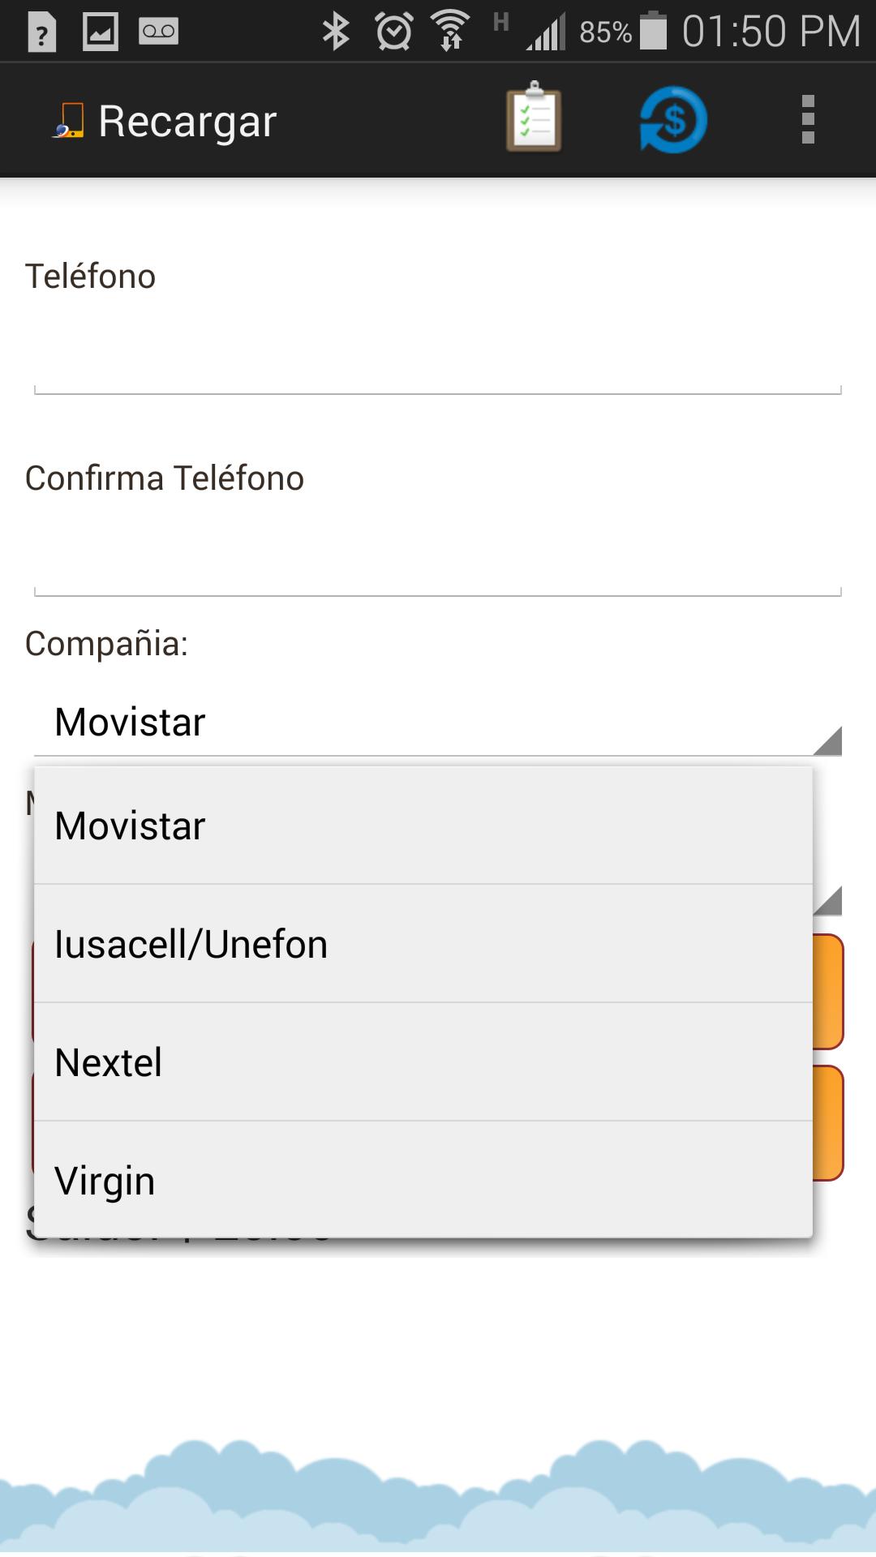The image size is (876, 1557).
Task: Tap the voicemail notification icon
Action: click(159, 31)
